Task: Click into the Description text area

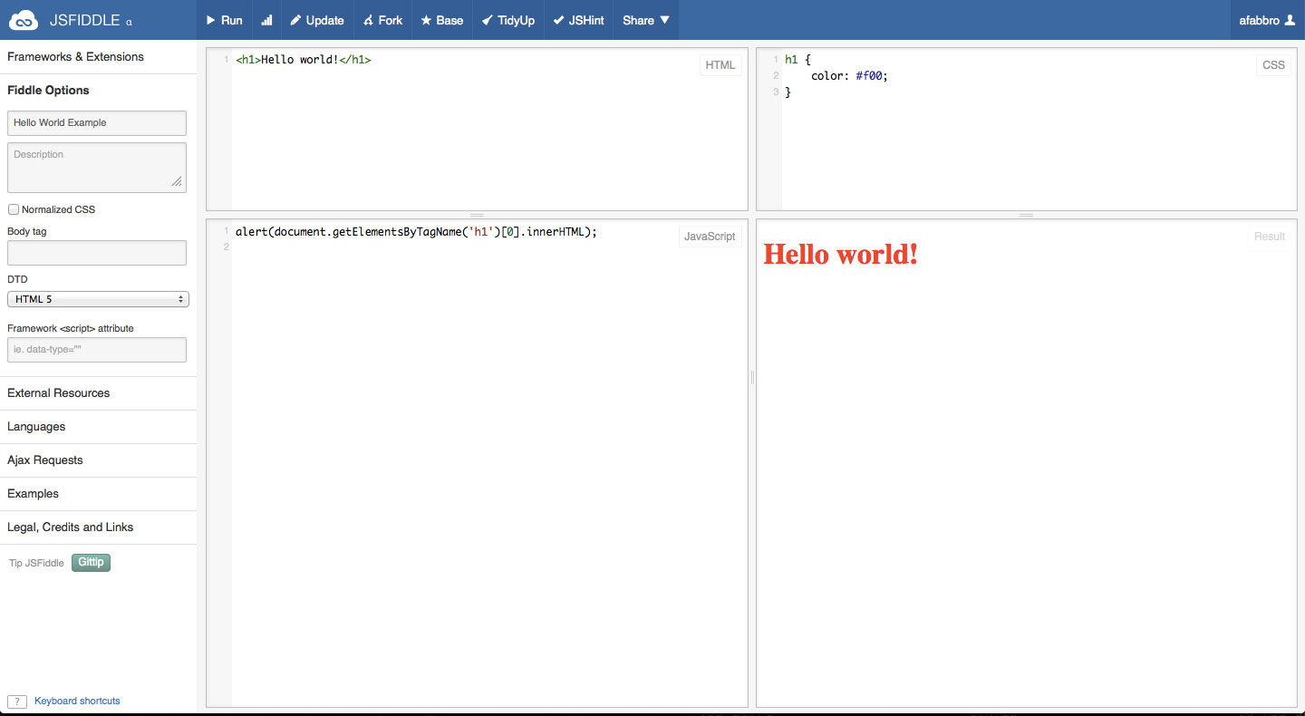Action: (97, 168)
